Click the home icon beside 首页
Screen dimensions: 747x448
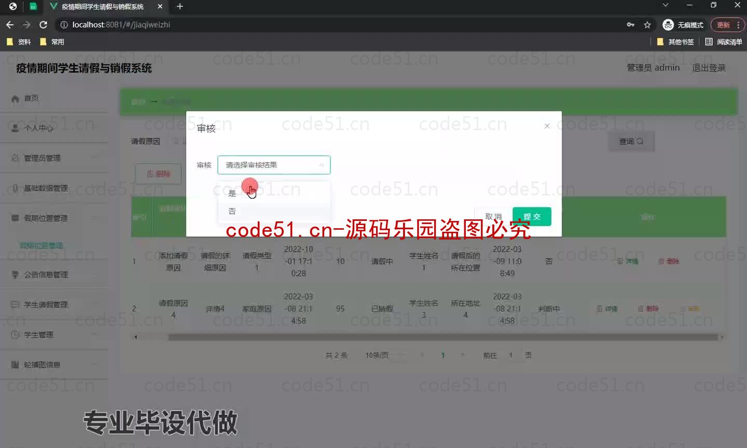[15, 99]
